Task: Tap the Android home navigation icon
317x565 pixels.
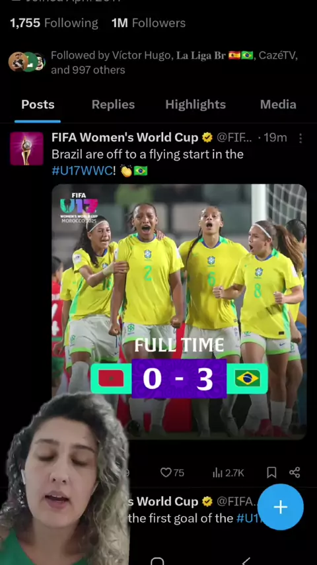Action: point(157,561)
